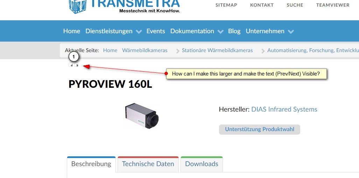Select the Beschreibung tab
This screenshot has width=359, height=178.
click(91, 164)
